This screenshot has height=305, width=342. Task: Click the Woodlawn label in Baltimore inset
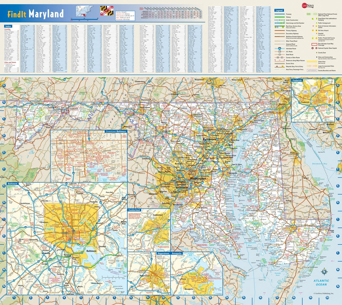pyautogui.click(x=45, y=222)
